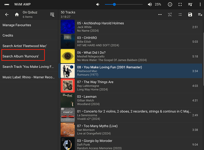Mute using the small speaker icon

click(x=98, y=5)
